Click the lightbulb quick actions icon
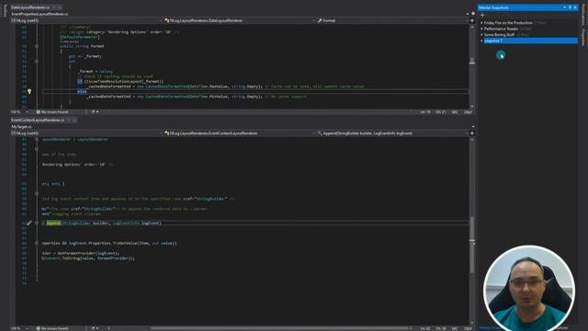This screenshot has width=588, height=331. pos(29,91)
